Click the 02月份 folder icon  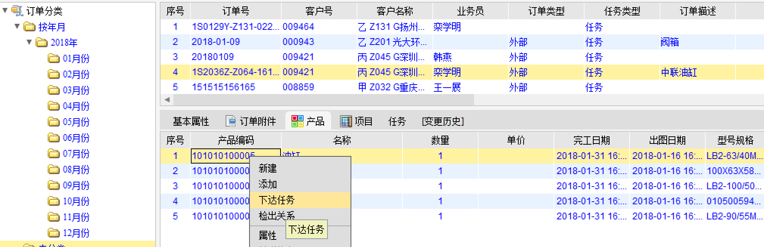tap(54, 74)
